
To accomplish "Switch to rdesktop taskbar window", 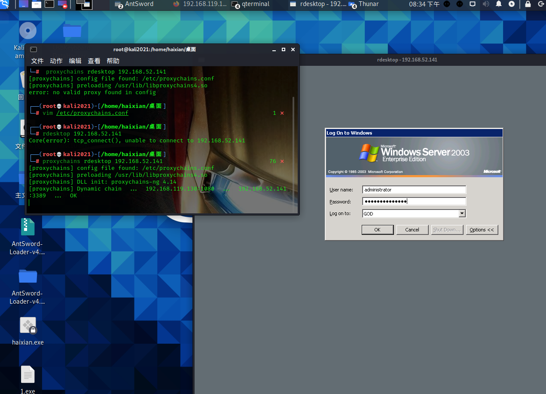I will (318, 4).
